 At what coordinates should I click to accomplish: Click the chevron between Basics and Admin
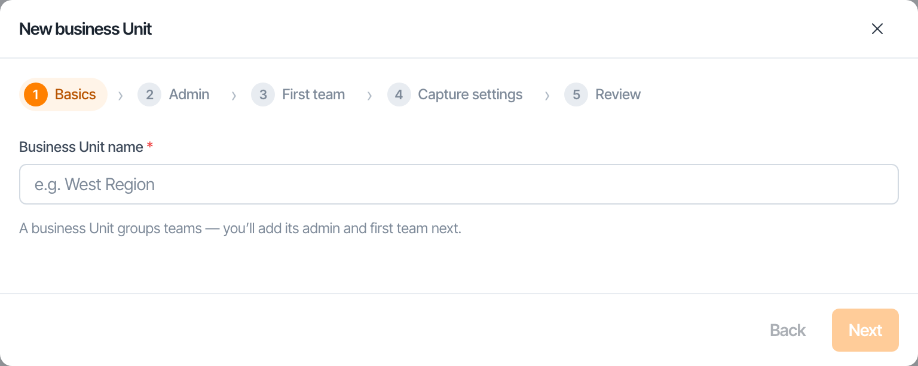click(121, 95)
